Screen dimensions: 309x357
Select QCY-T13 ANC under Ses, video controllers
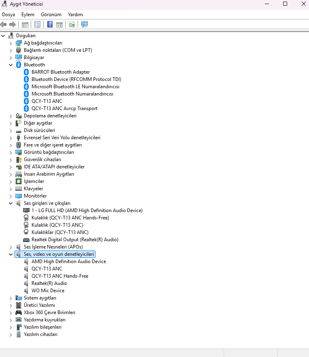[47, 269]
